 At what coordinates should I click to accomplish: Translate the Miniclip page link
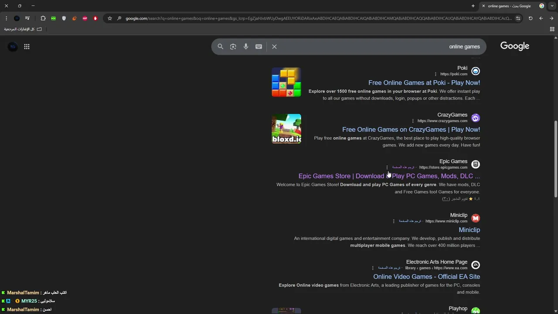coord(410,221)
